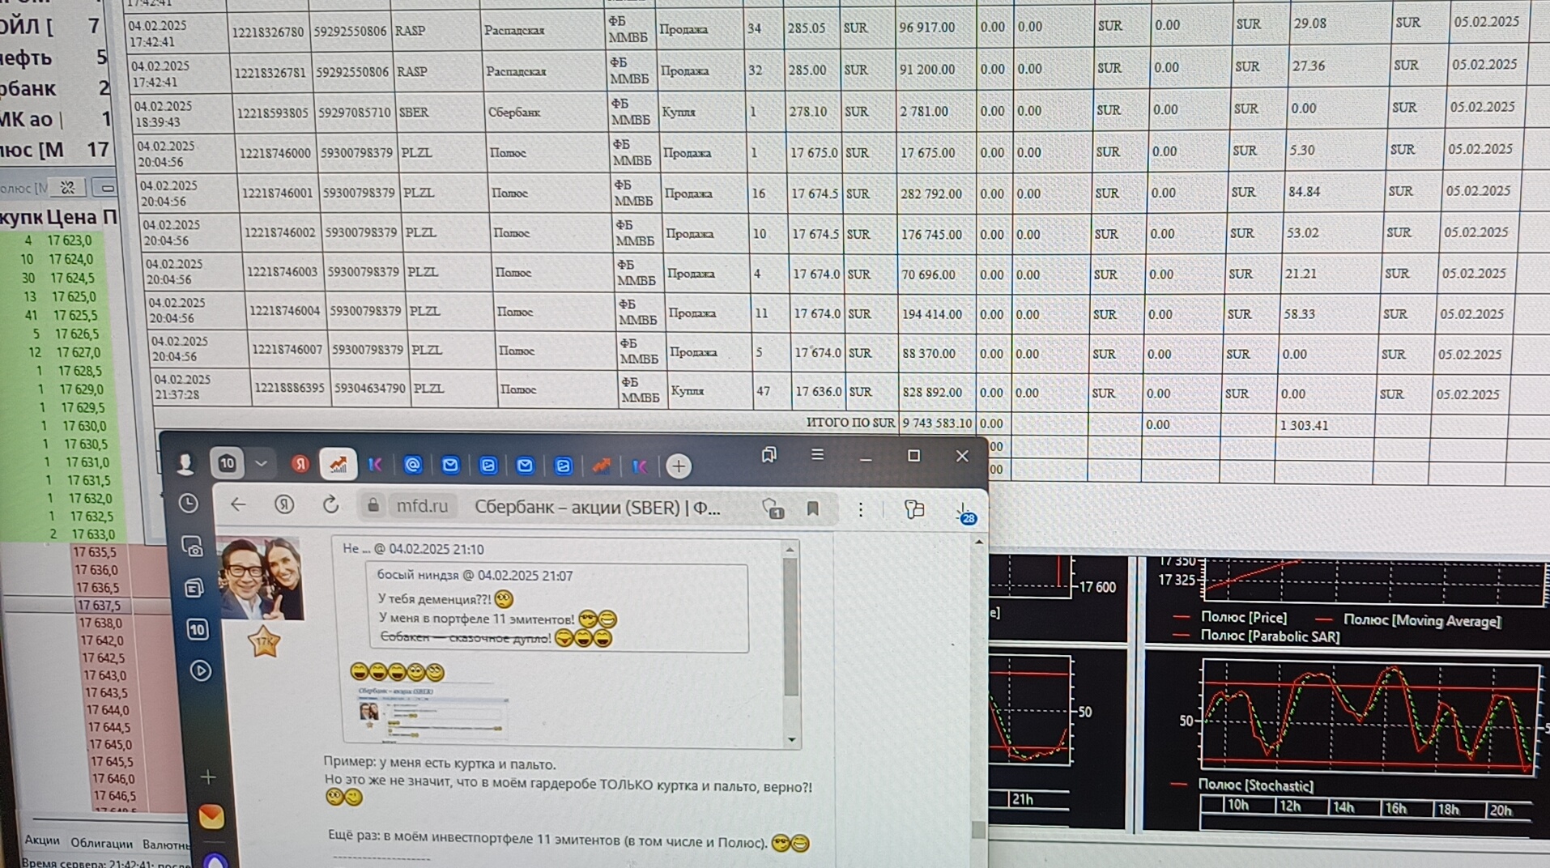The height and width of the screenshot is (868, 1550).
Task: Click trade amount 282 792.00
Action: pos(931,194)
